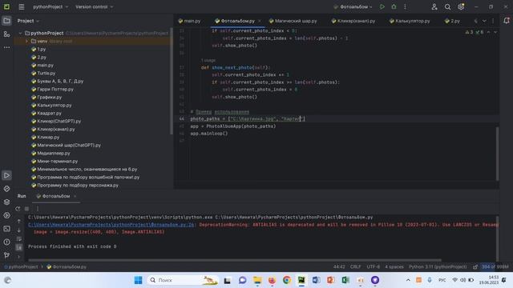Open Run panel more options
This screenshot has width=513, height=288.
[x=38, y=209]
